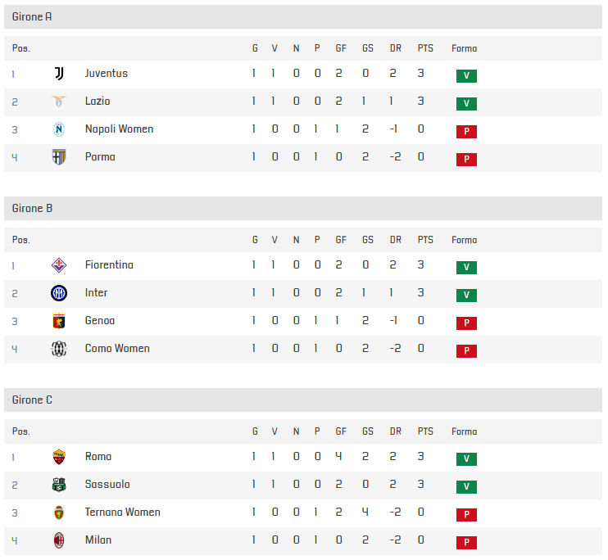Click the Milan club crest
Image resolution: width=608 pixels, height=560 pixels.
59,540
